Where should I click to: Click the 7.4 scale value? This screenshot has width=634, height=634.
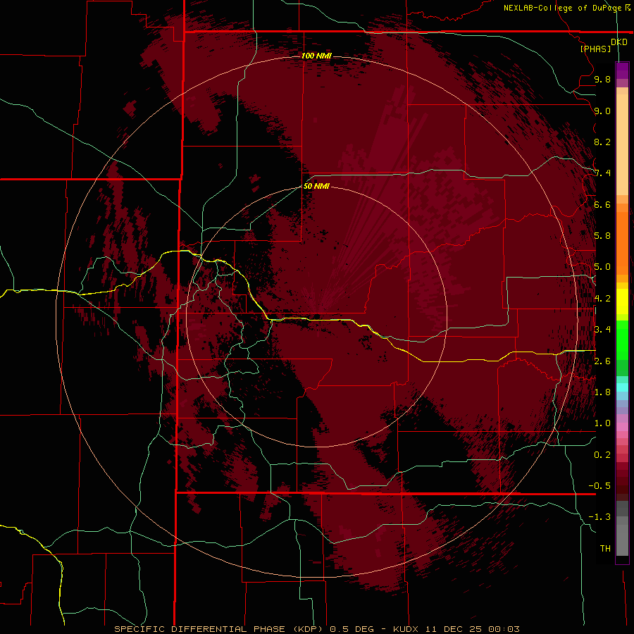click(602, 173)
